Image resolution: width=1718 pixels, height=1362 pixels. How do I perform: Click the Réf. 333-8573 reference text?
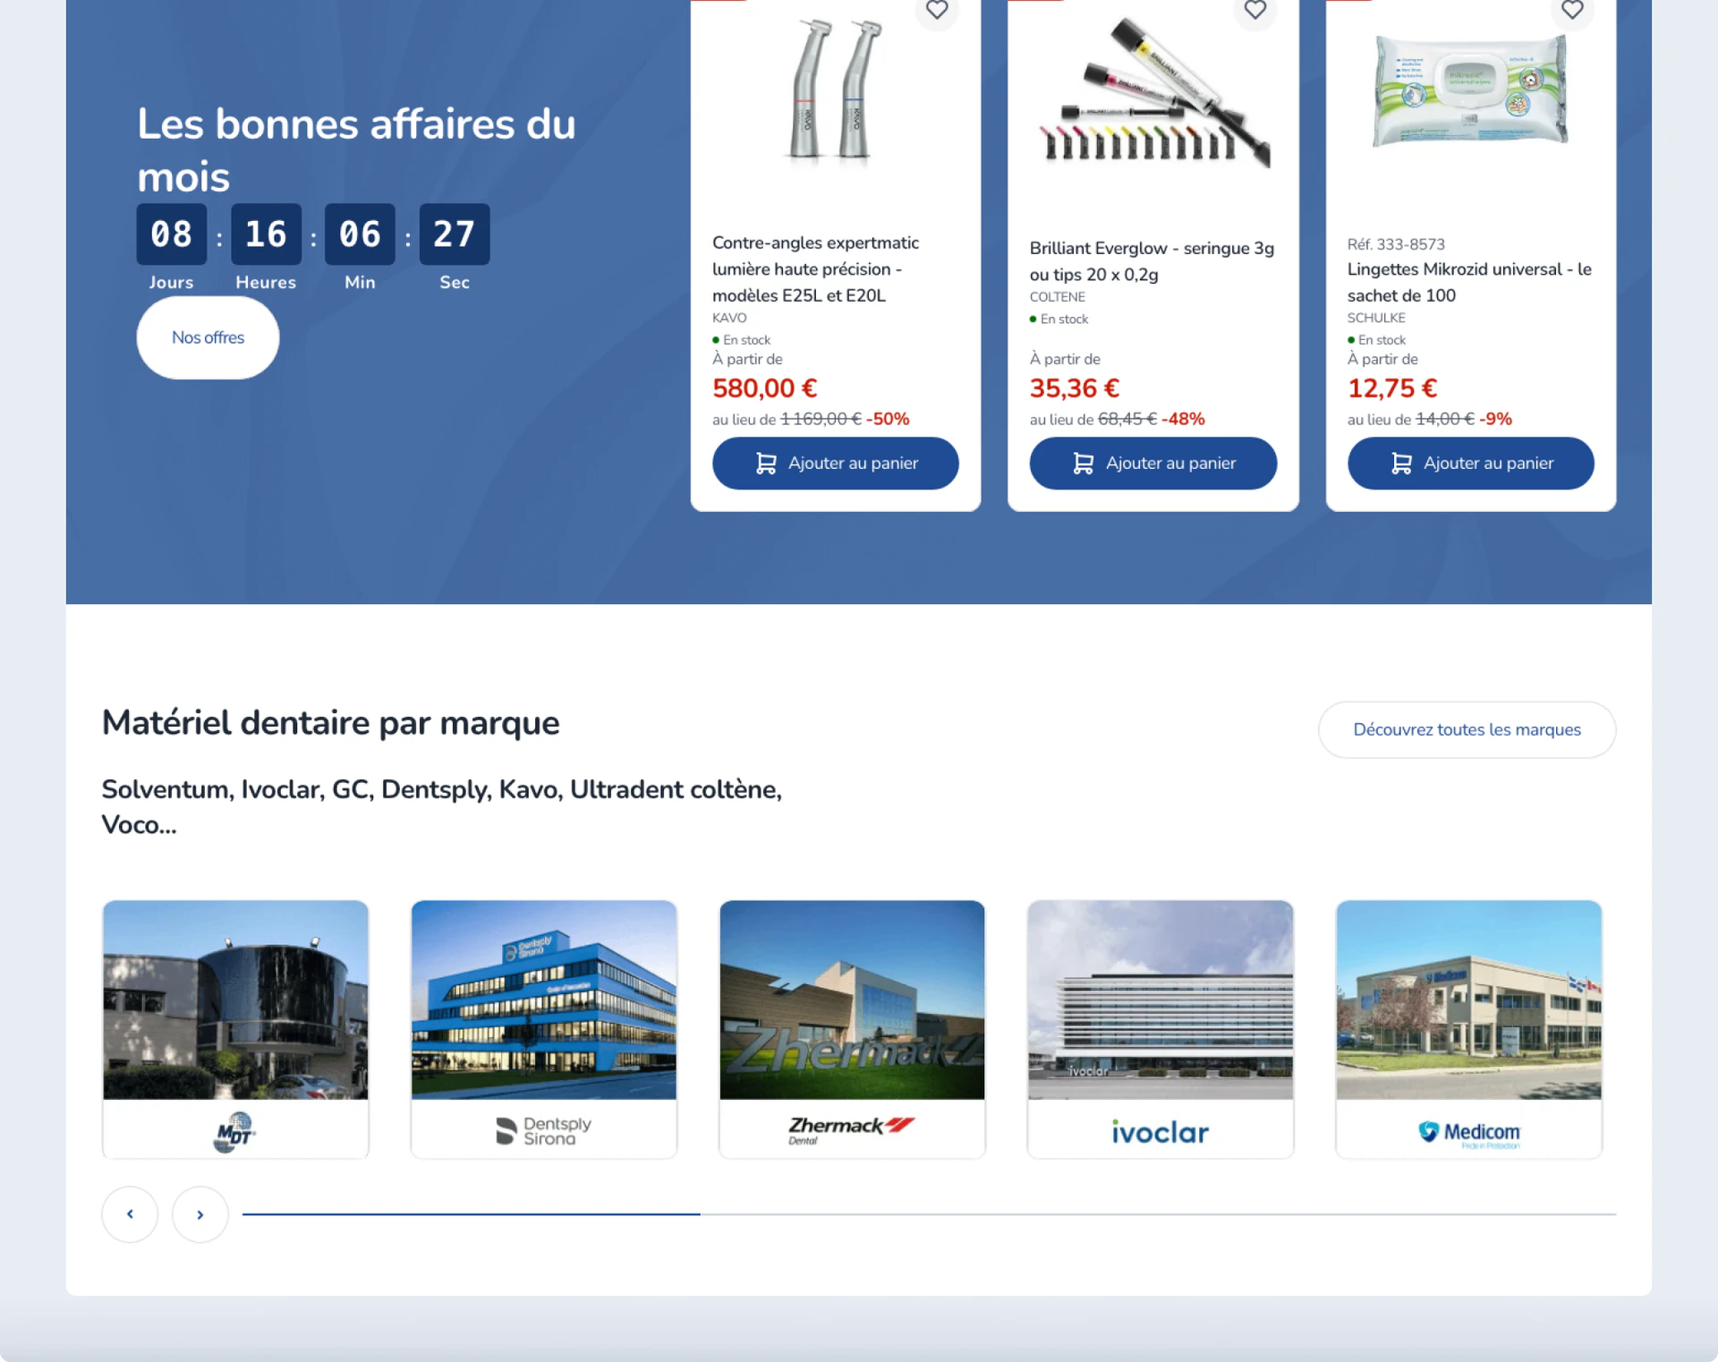click(x=1396, y=244)
